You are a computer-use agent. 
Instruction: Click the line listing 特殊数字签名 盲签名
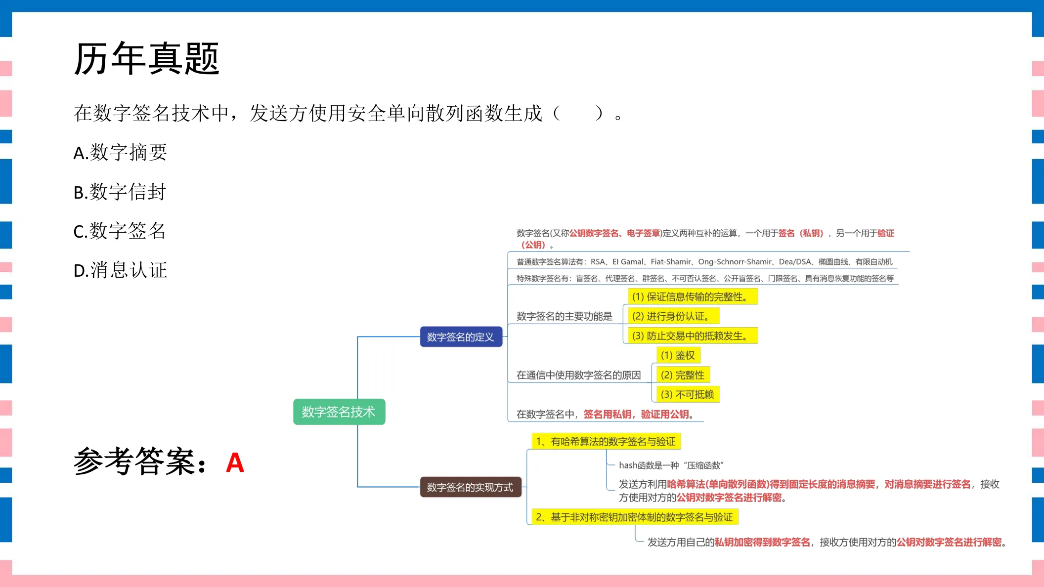705,278
